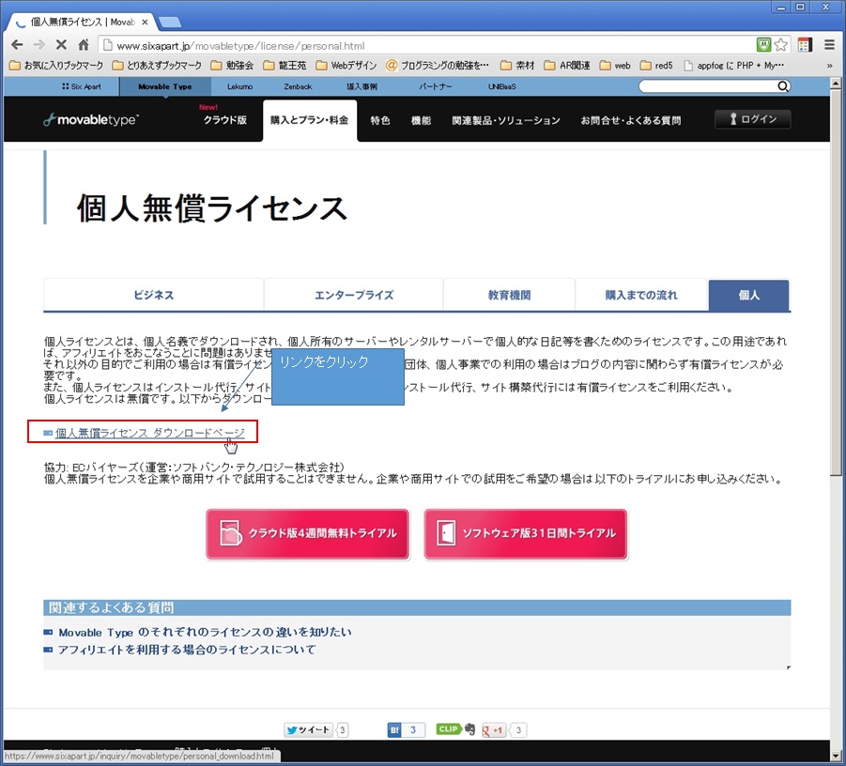Switch to the エンタープライズ tab

coord(354,295)
